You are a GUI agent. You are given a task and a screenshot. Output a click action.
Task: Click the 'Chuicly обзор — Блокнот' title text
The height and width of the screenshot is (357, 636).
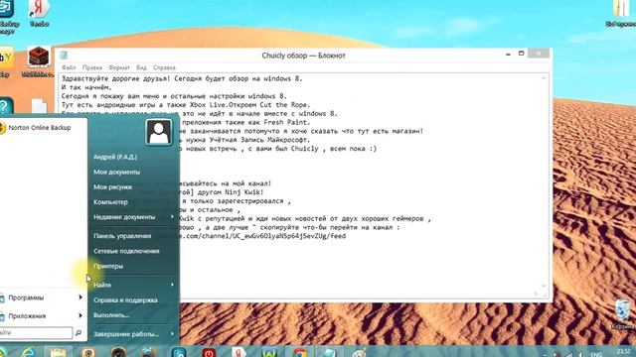[x=303, y=56]
